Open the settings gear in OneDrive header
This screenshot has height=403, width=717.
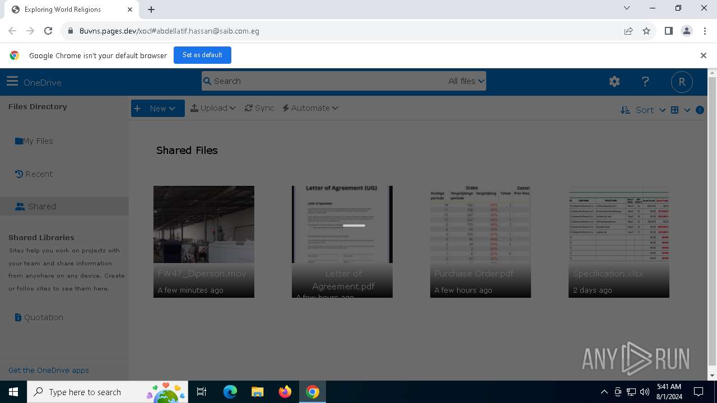click(614, 82)
